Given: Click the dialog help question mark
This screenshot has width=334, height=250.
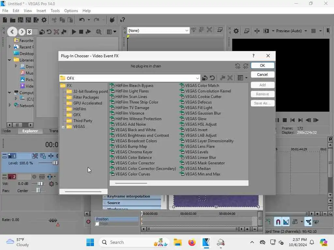Looking at the screenshot, I should tap(253, 56).
